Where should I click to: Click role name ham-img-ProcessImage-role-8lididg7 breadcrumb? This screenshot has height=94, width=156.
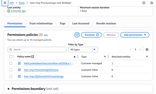pyautogui.click(x=51, y=3)
